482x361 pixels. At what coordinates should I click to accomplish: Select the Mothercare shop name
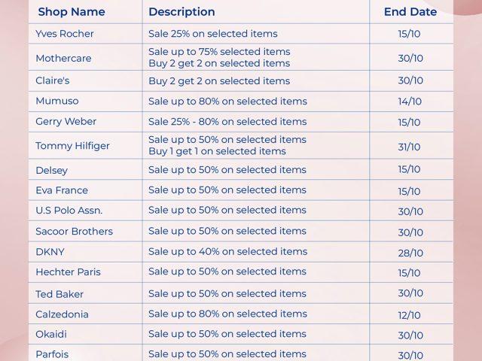[63, 58]
